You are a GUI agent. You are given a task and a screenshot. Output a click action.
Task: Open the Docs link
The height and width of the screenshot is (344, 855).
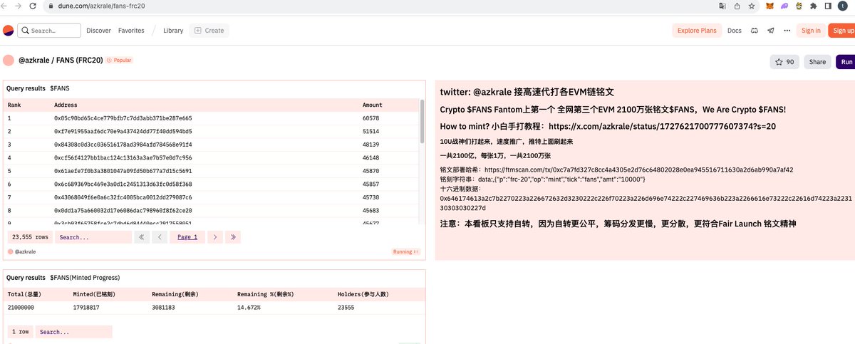734,31
